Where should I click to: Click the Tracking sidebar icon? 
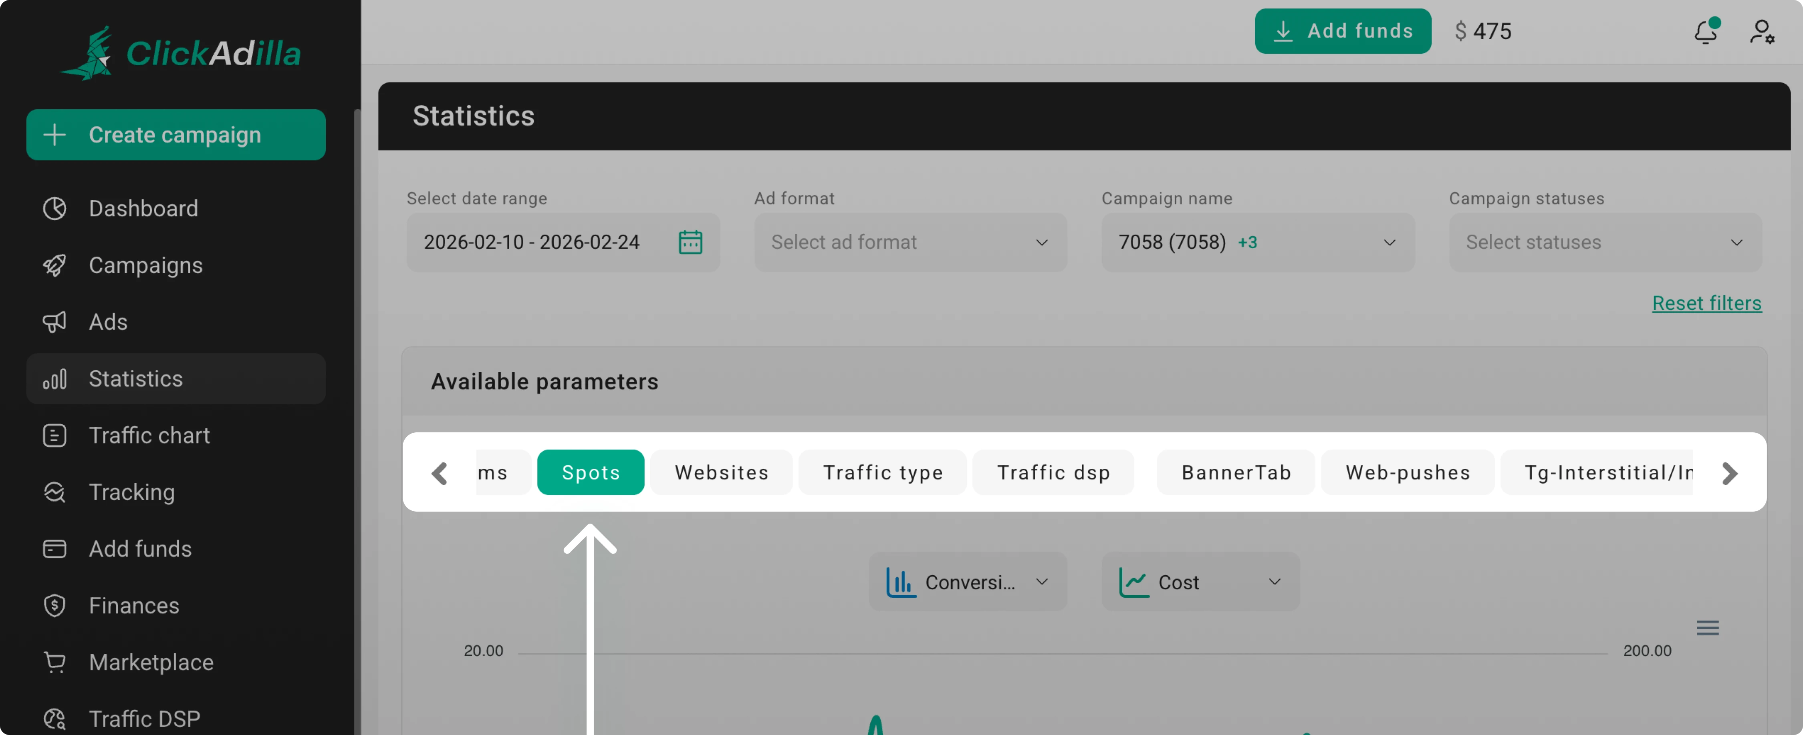click(54, 492)
